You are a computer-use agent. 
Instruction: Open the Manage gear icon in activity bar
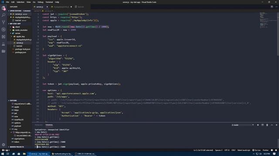coord(3,145)
